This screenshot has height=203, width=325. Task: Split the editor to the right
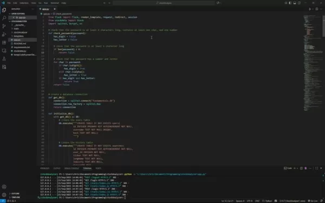(x=317, y=9)
